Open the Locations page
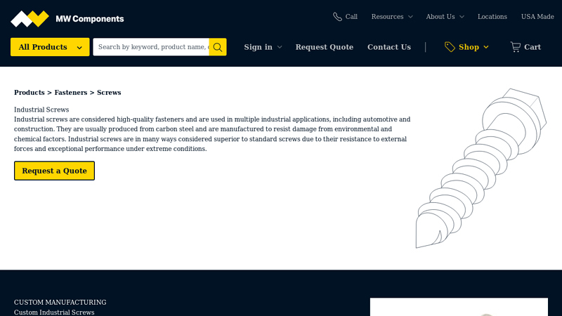The image size is (562, 316). pyautogui.click(x=492, y=17)
